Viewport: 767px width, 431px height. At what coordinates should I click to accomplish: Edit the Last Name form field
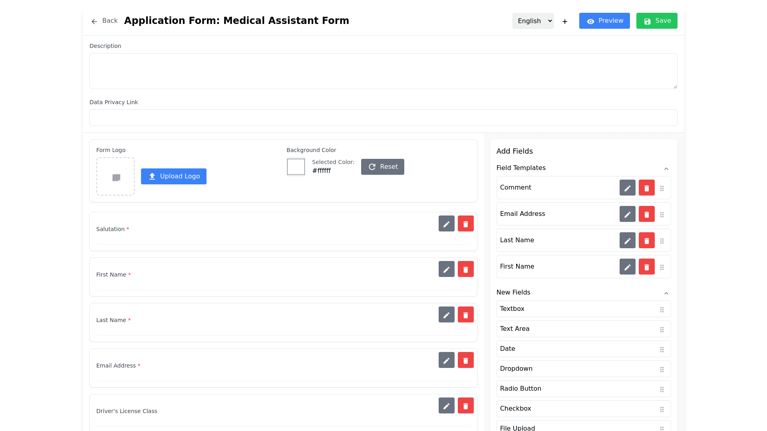click(x=446, y=315)
